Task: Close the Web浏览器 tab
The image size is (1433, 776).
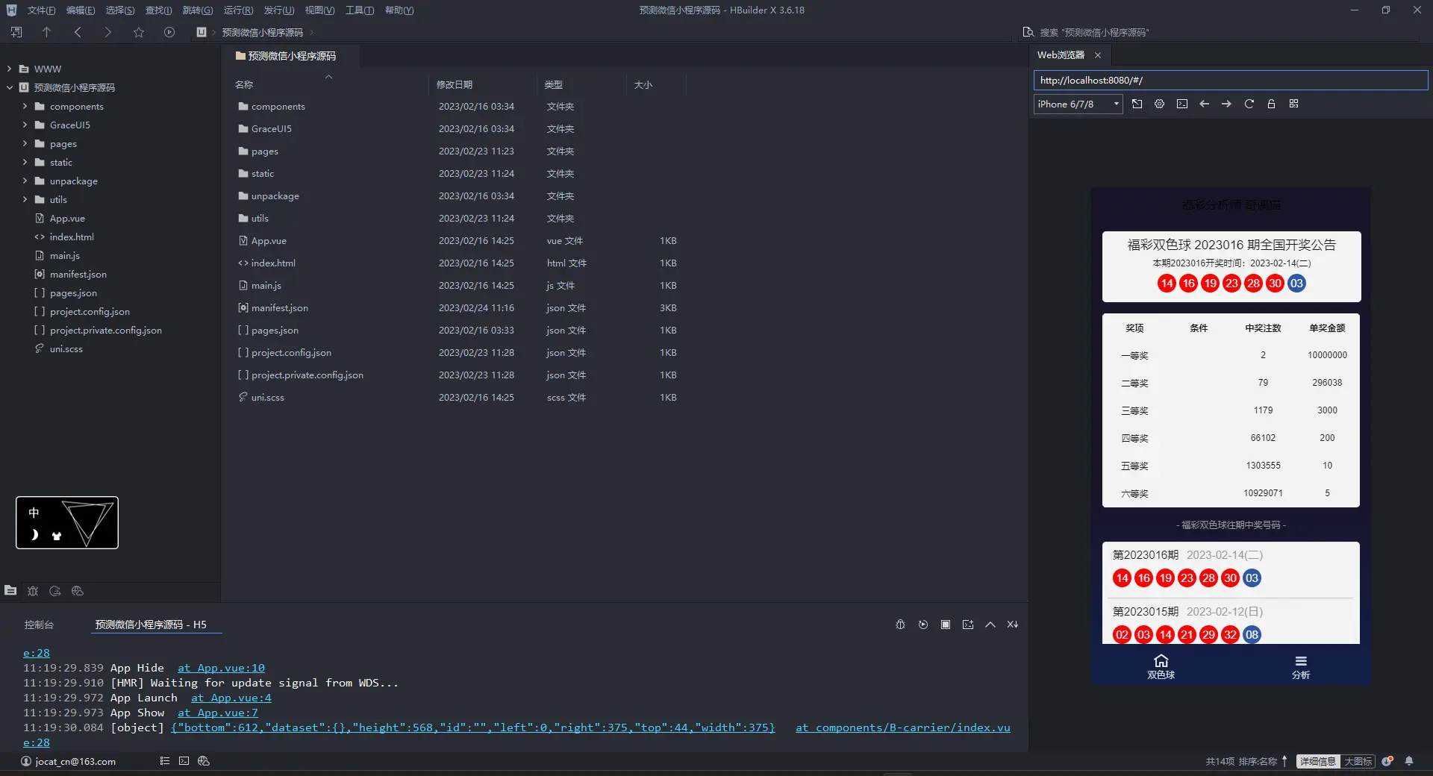Action: 1098,55
